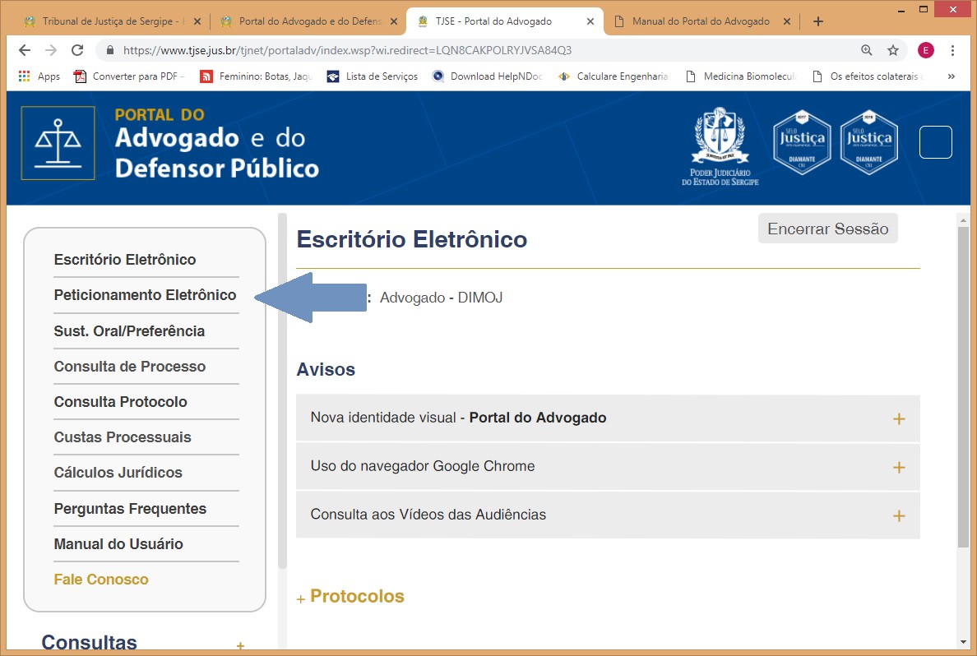Click the scales of justice portal logo
The width and height of the screenshot is (977, 656).
58,143
